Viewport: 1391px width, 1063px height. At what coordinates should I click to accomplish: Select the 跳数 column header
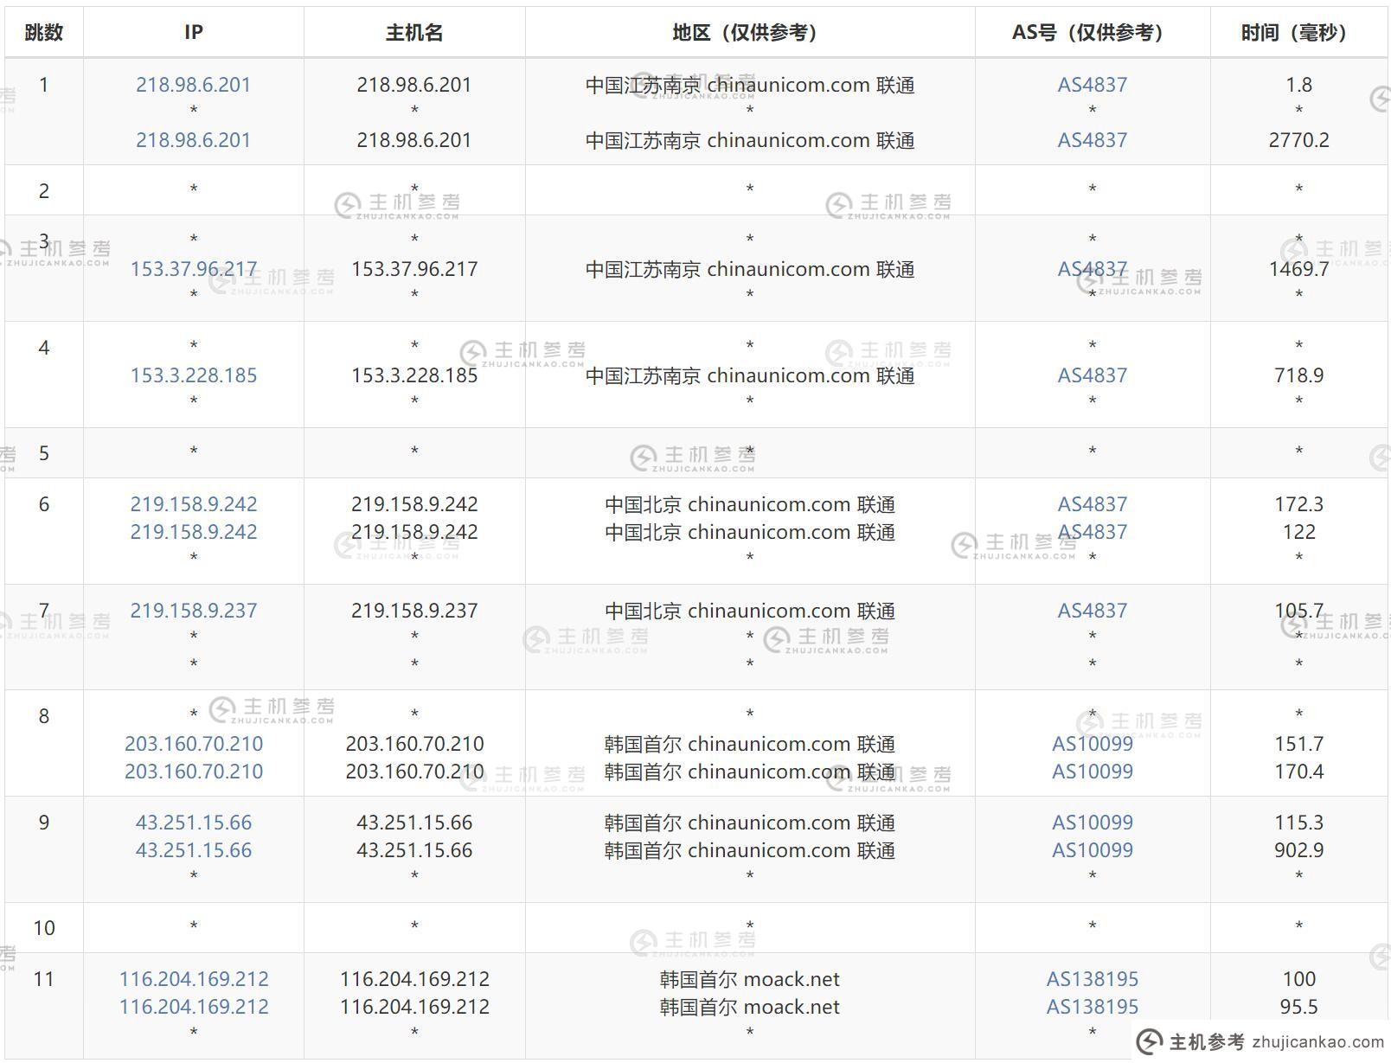coord(44,33)
